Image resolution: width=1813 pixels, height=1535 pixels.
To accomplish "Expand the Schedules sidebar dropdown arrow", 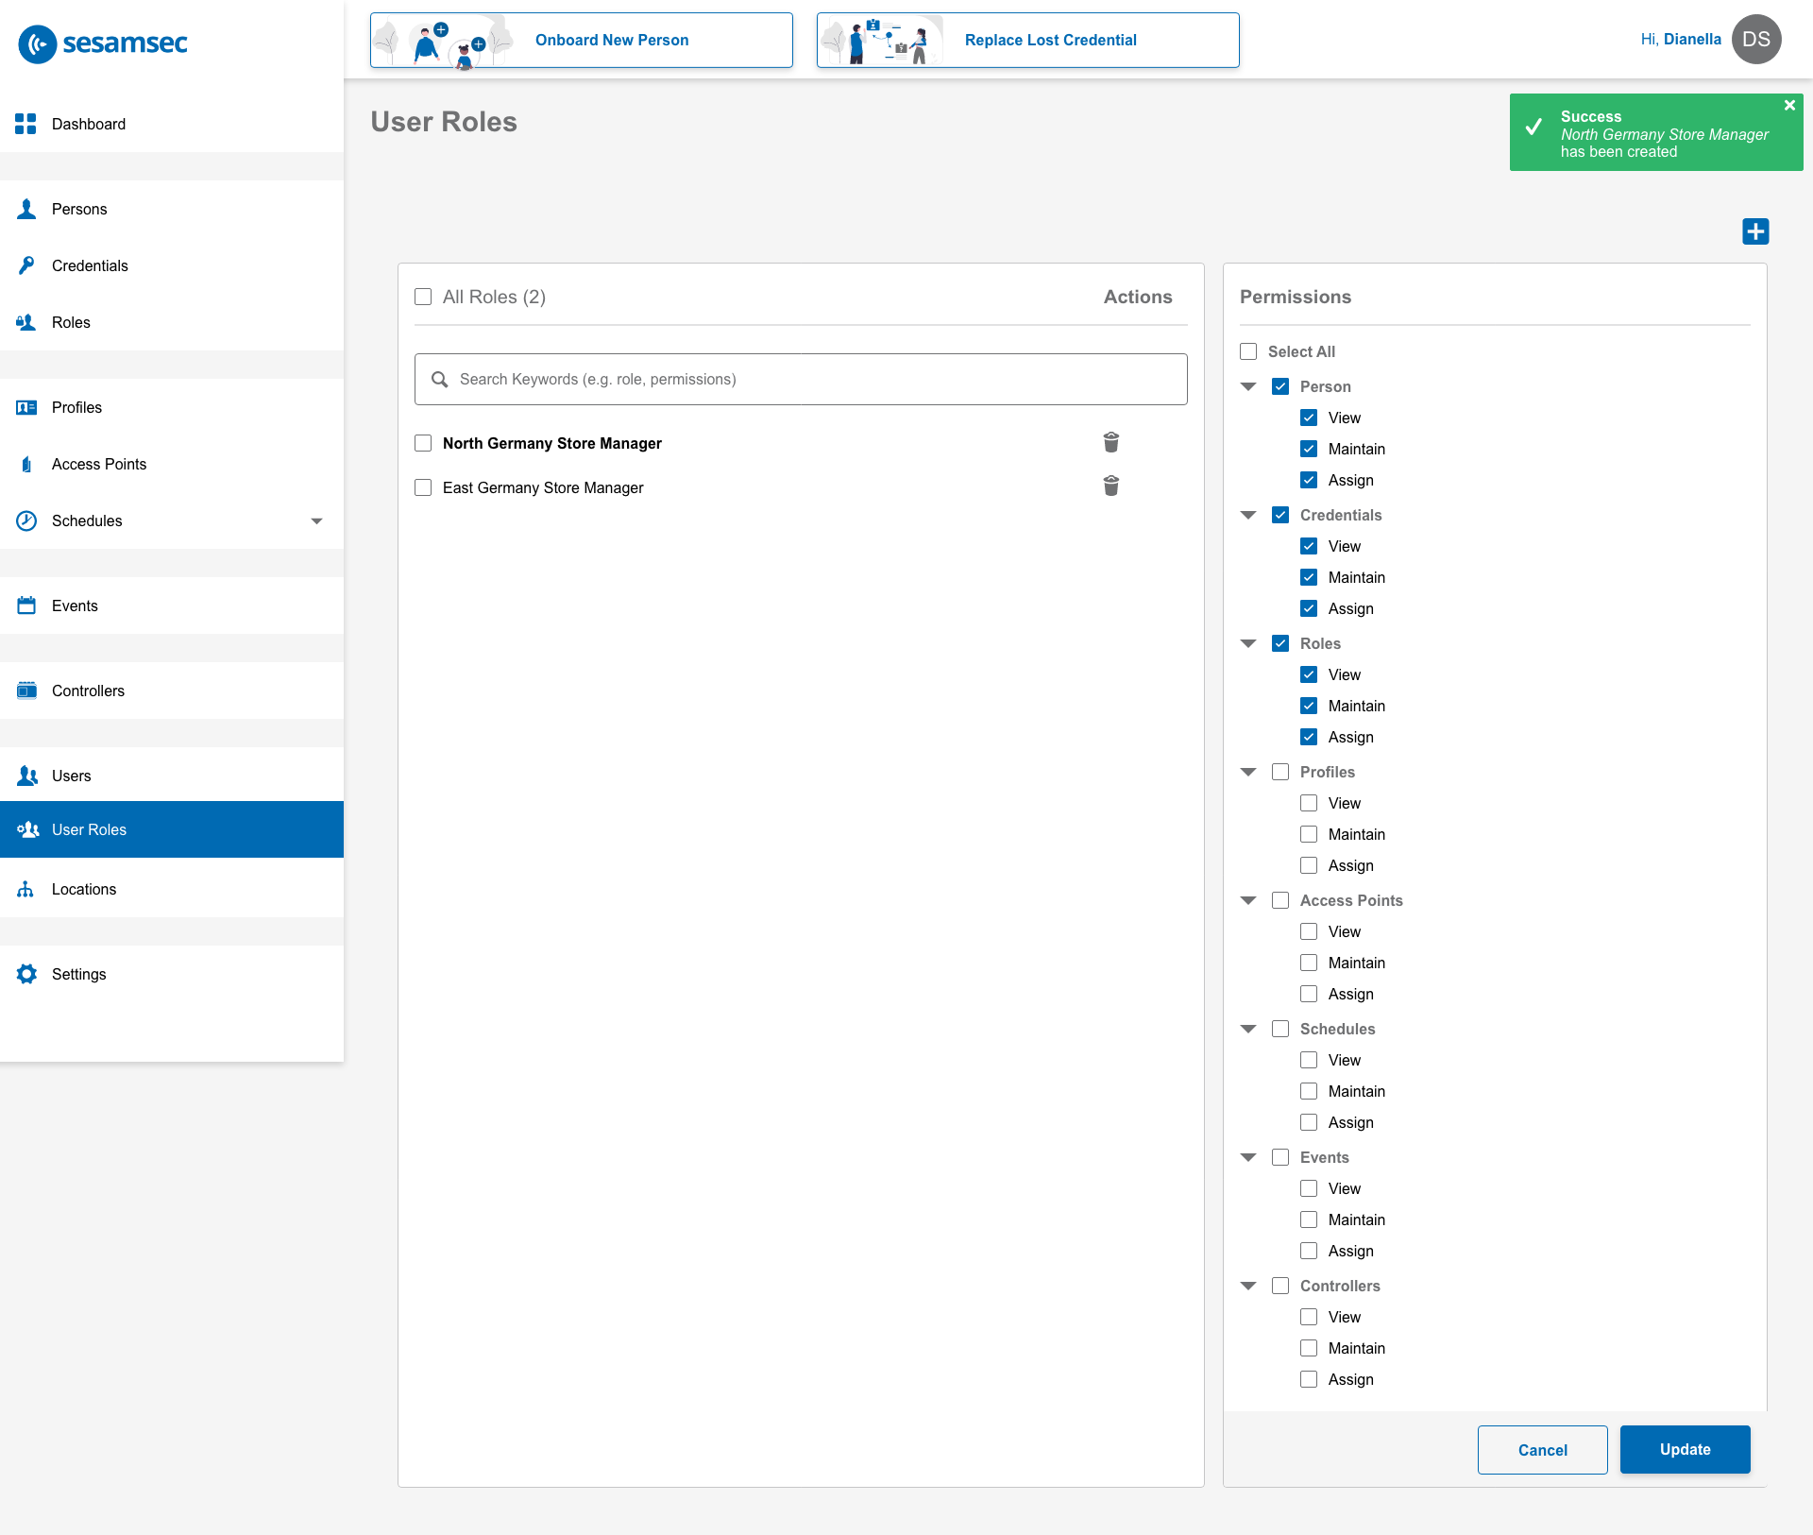I will [317, 520].
